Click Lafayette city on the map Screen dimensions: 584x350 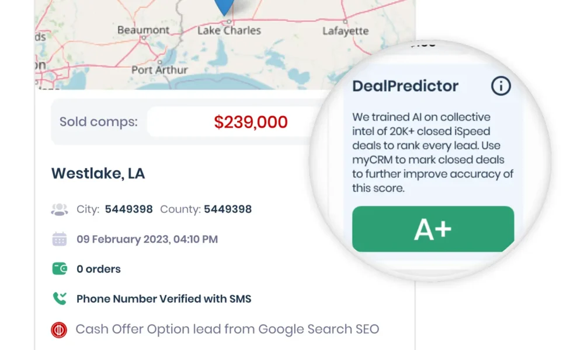click(345, 31)
